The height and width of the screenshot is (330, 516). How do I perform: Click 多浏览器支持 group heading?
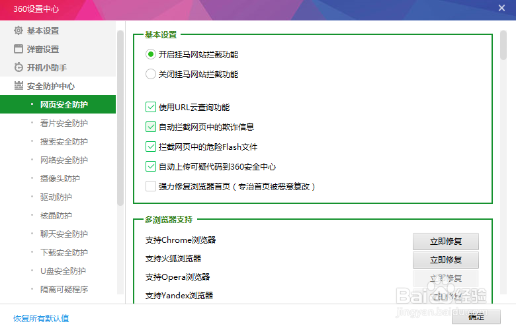click(x=169, y=219)
